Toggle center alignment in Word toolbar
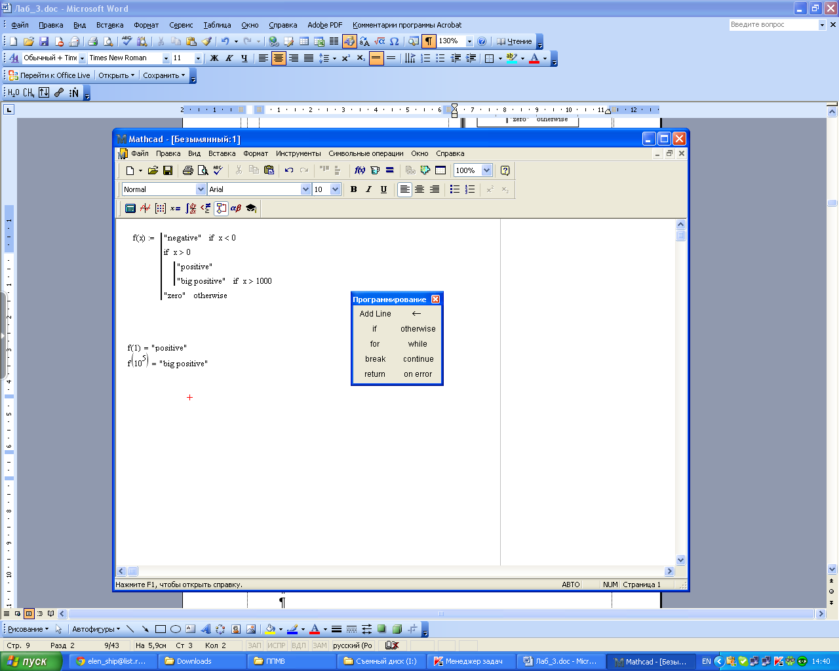 click(x=279, y=58)
